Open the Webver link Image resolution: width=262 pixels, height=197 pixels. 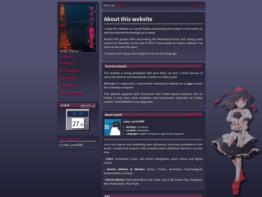[x=76, y=139]
